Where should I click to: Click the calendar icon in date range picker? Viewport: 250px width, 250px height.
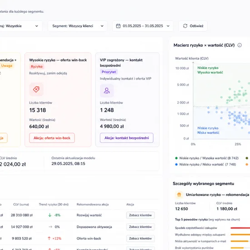click(118, 26)
